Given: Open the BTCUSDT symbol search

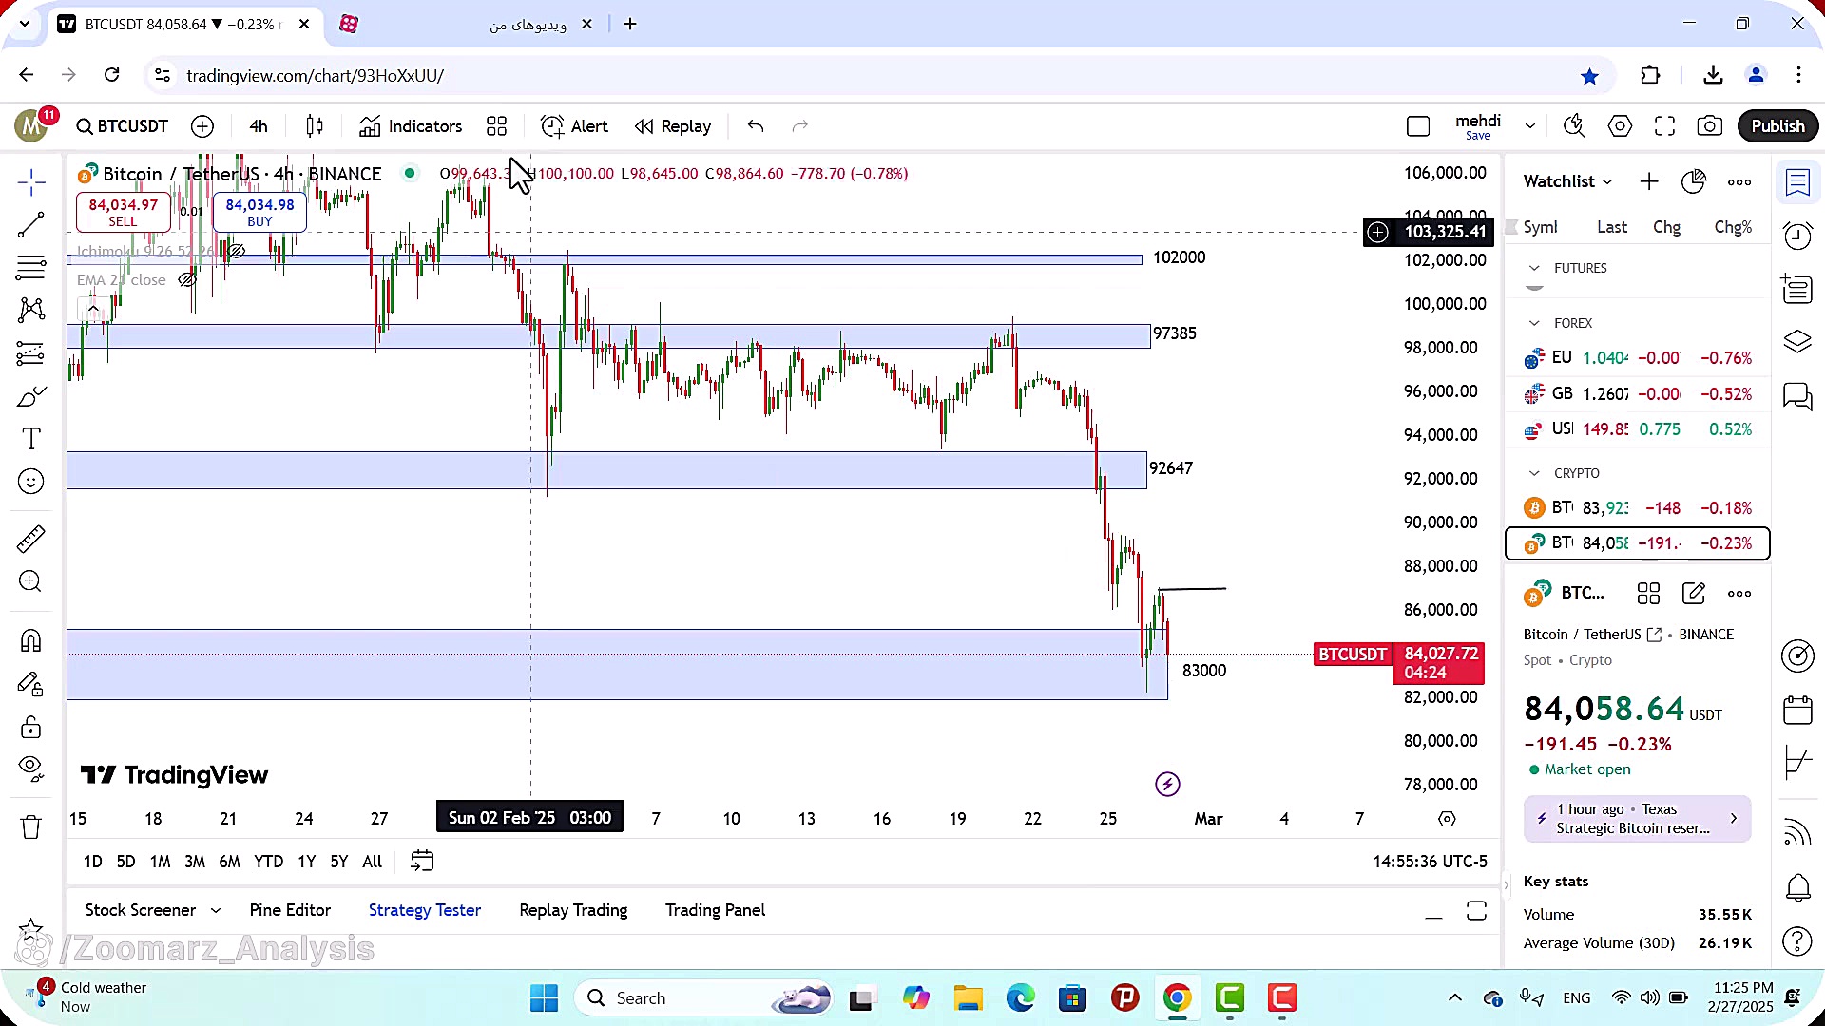Looking at the screenshot, I should click(123, 126).
